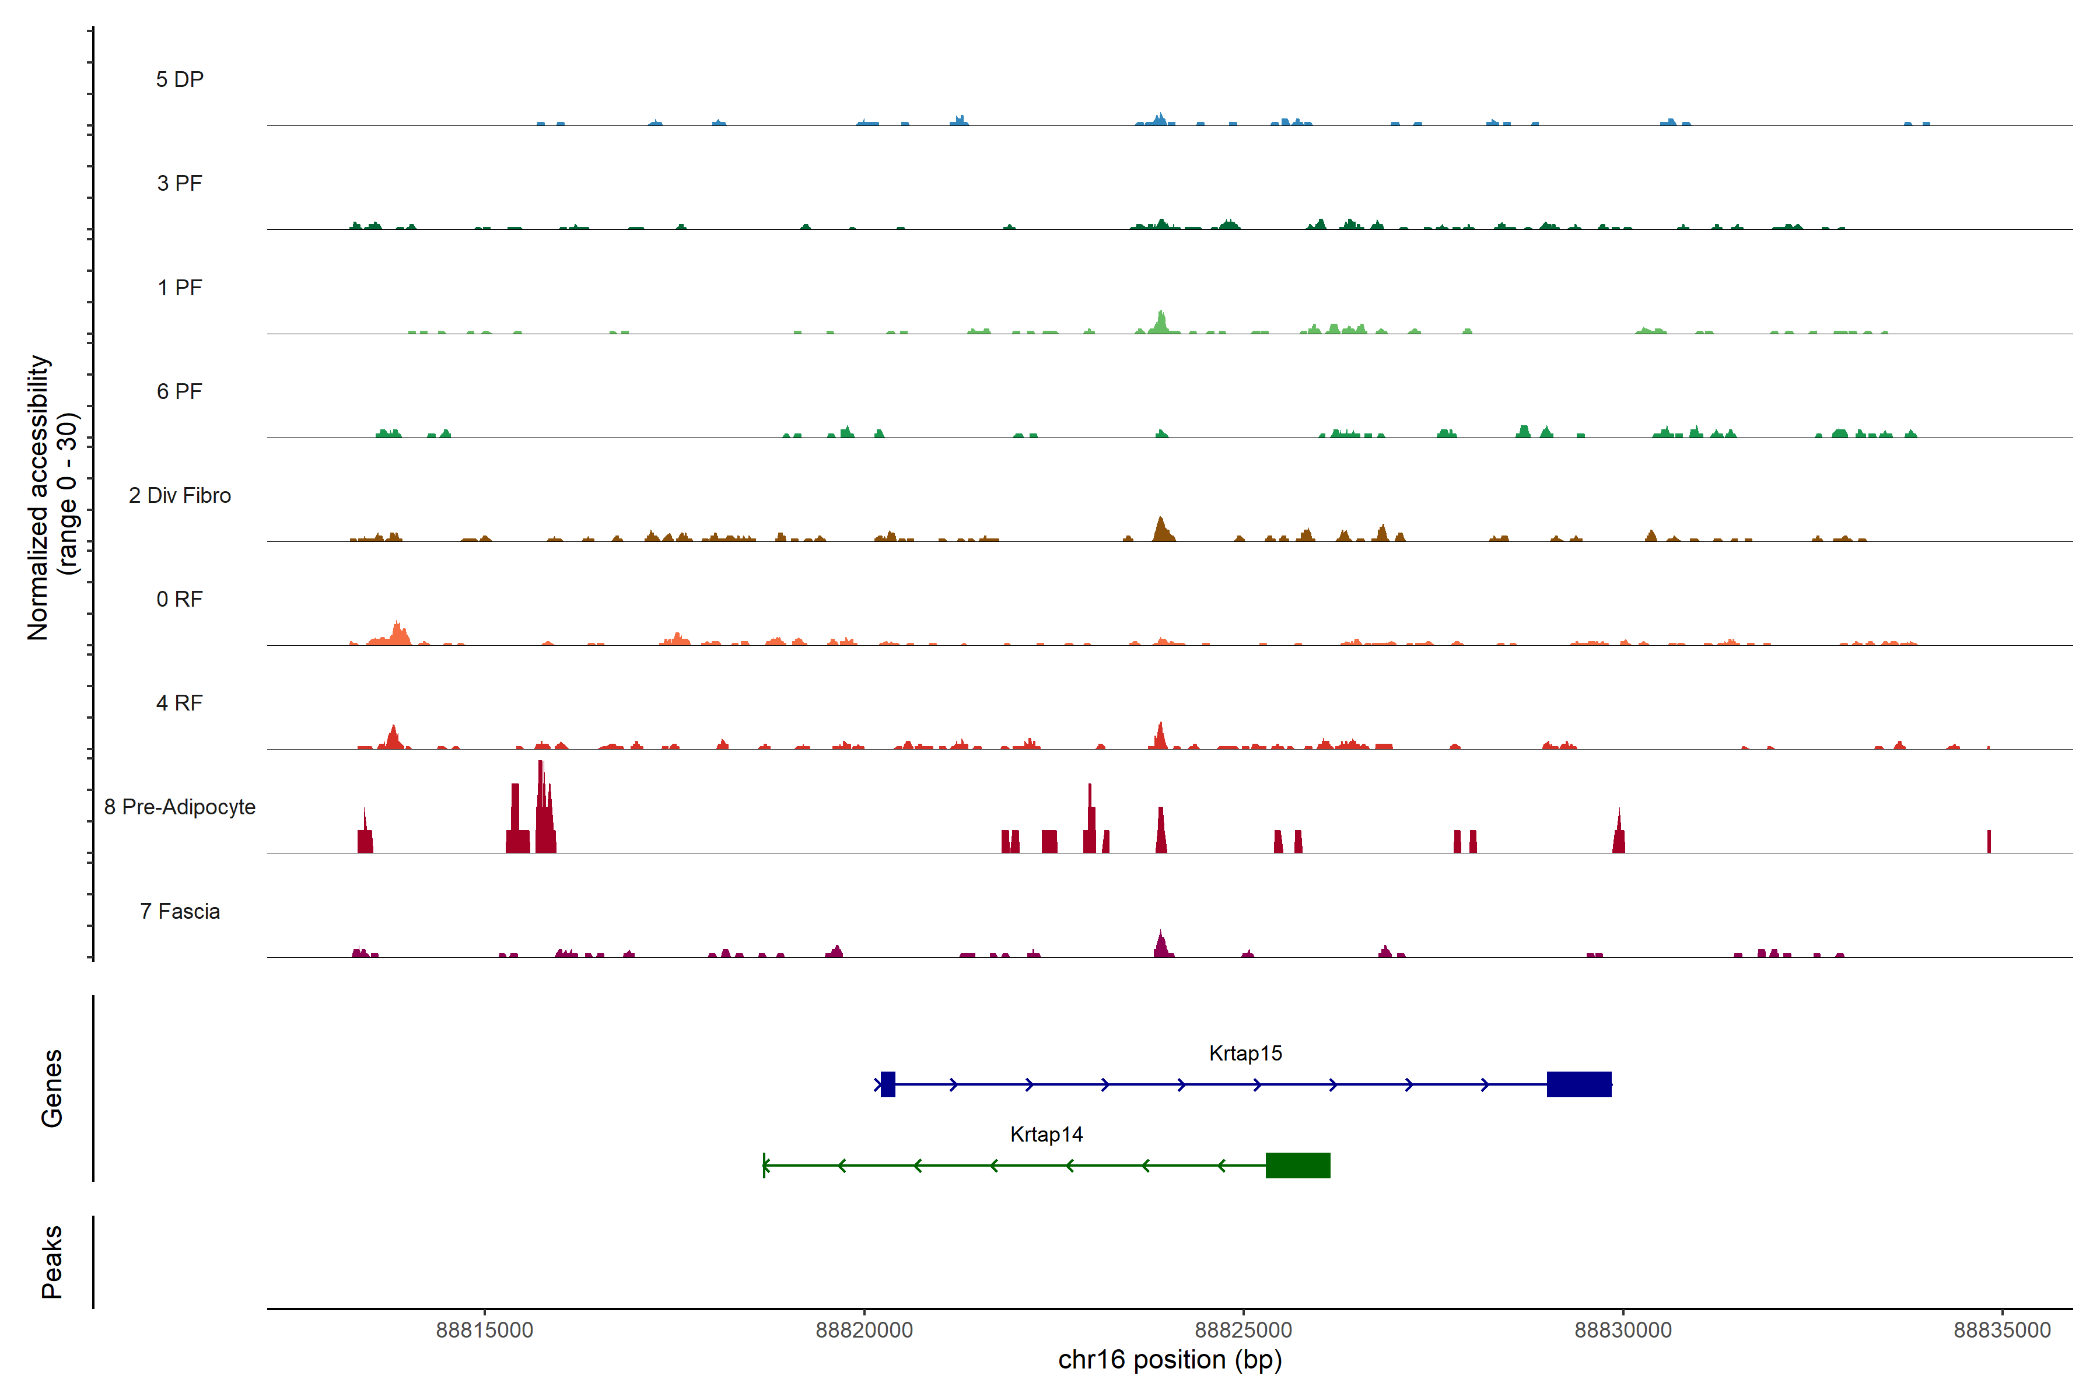Click the 0 RF track label
The image size is (2100, 1400).
(180, 599)
